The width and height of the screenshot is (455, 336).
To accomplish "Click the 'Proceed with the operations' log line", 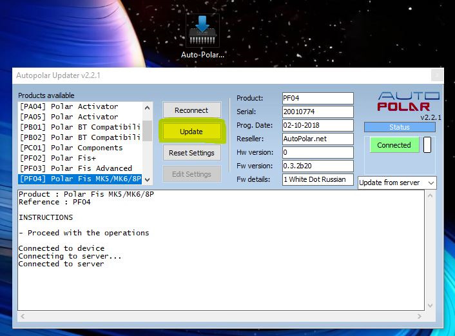I will coord(84,233).
